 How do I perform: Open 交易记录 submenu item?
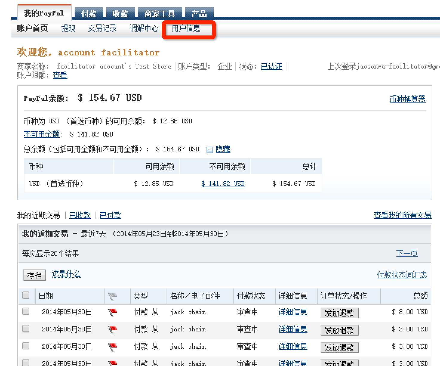click(x=102, y=28)
